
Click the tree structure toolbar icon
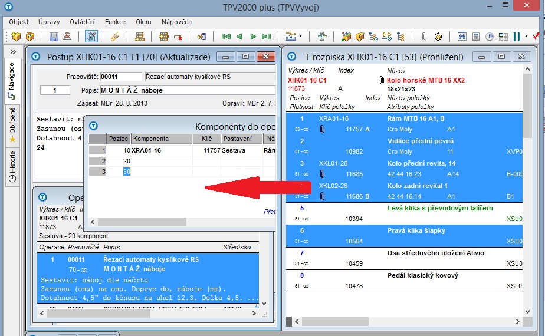[322, 37]
